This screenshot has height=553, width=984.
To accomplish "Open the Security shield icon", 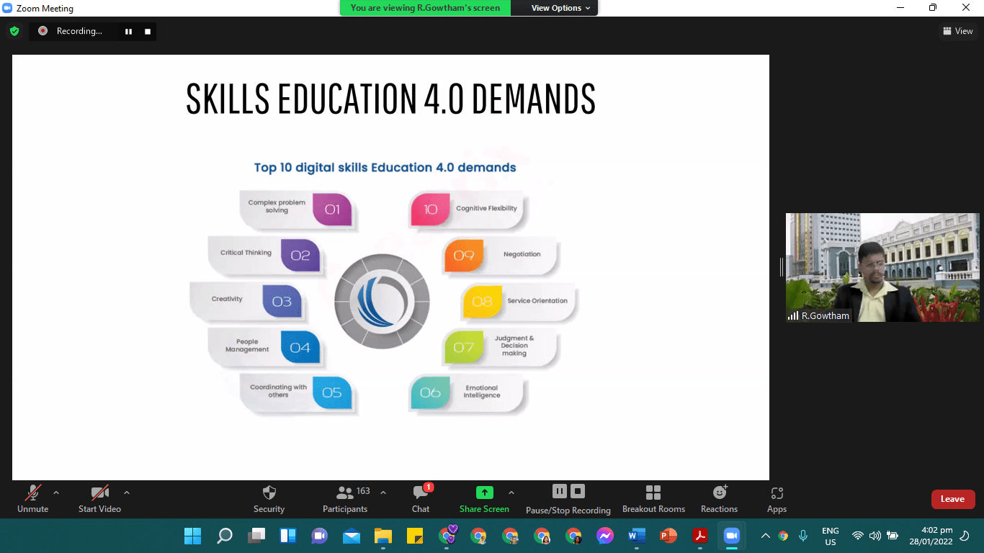I will [x=269, y=493].
